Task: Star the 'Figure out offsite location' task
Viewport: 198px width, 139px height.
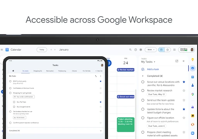Action: coord(184,118)
